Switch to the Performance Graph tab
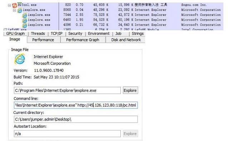 point(83,40)
